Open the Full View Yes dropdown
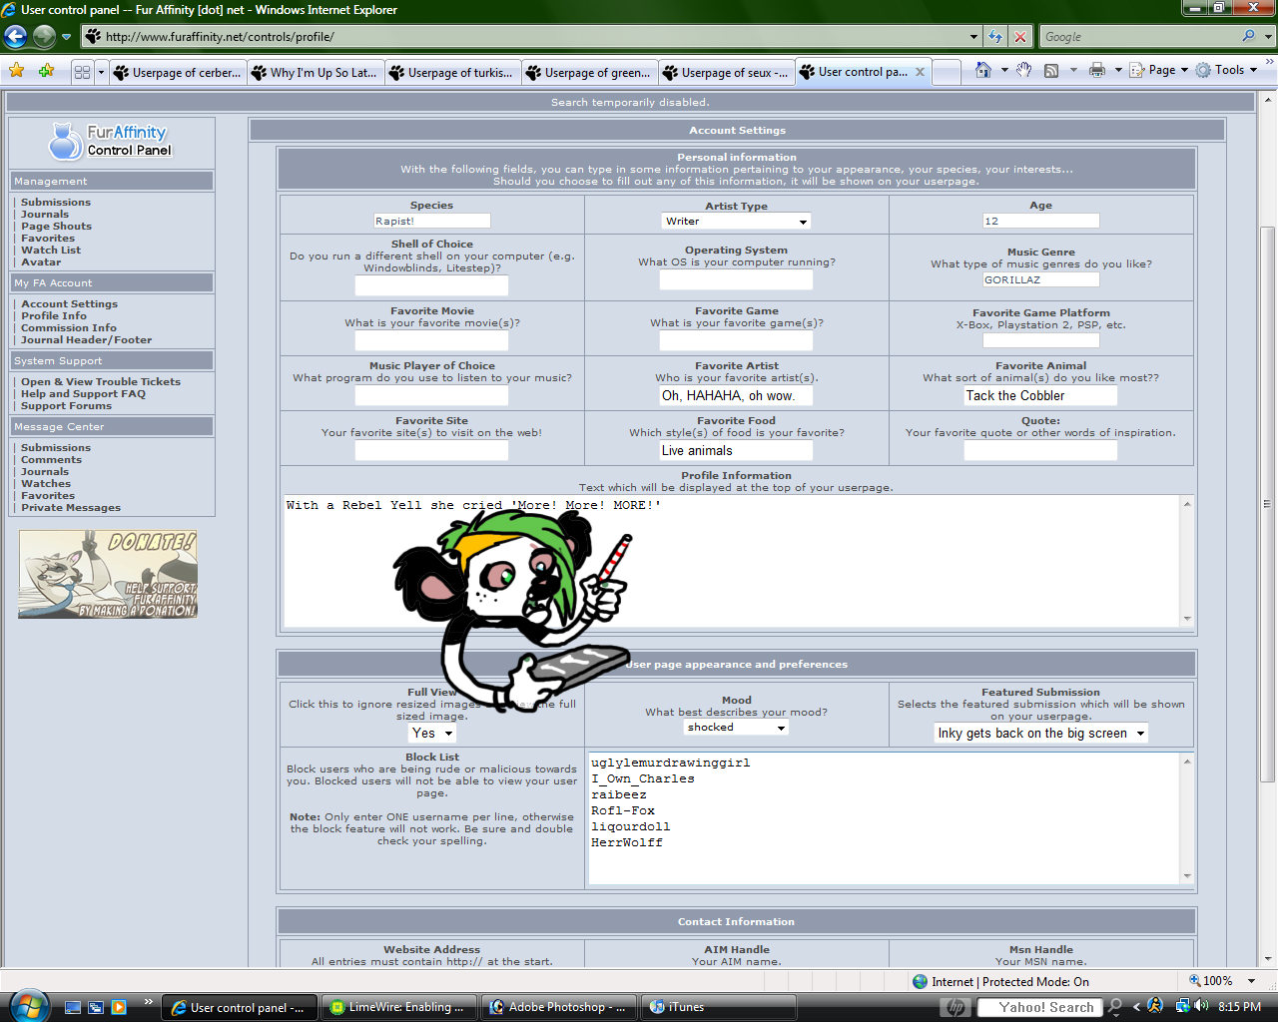The width and height of the screenshot is (1278, 1022). click(x=432, y=733)
